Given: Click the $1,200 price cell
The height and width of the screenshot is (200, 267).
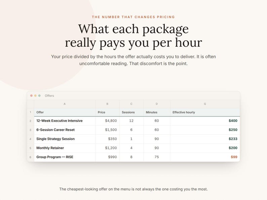Looking at the screenshot, I should coord(108,148).
